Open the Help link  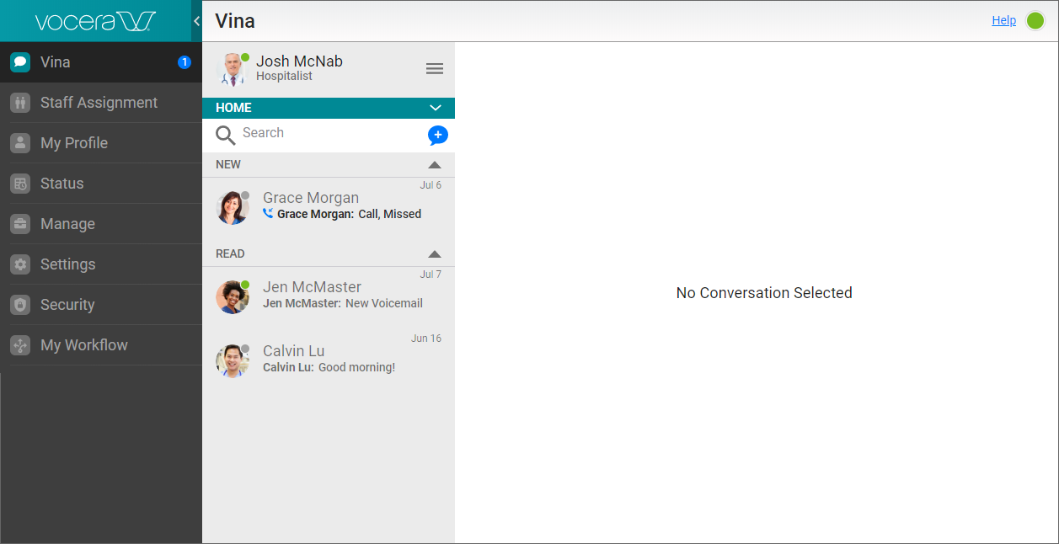pyautogui.click(x=1003, y=20)
